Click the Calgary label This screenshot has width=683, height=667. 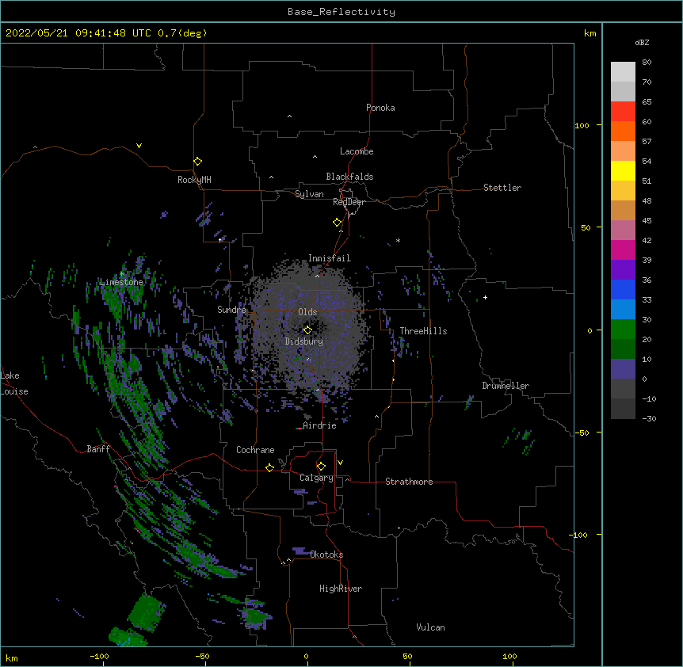pyautogui.click(x=316, y=478)
